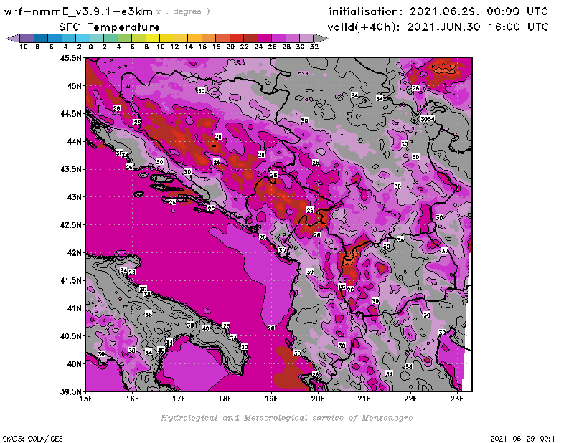
Task: Click the '18E' longitude axis label
Action: point(225,399)
